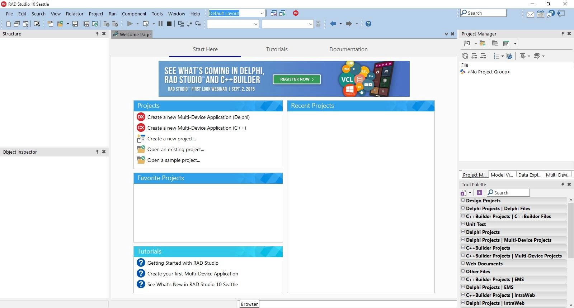Click the Open Project folder toolbar icon

pyautogui.click(x=60, y=24)
